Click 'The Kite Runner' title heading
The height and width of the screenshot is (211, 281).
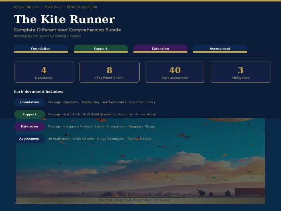65,19
